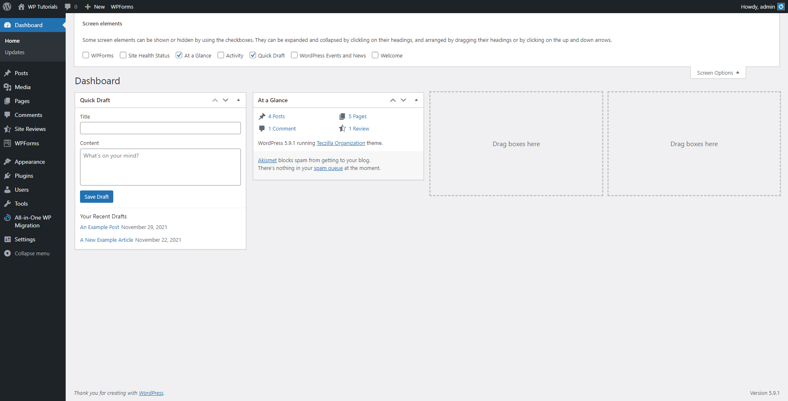This screenshot has height=401, width=788.
Task: Click the Site Reviews star icon in sidebar
Action: (7, 129)
